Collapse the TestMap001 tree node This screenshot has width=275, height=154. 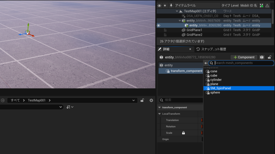pyautogui.click(x=177, y=11)
